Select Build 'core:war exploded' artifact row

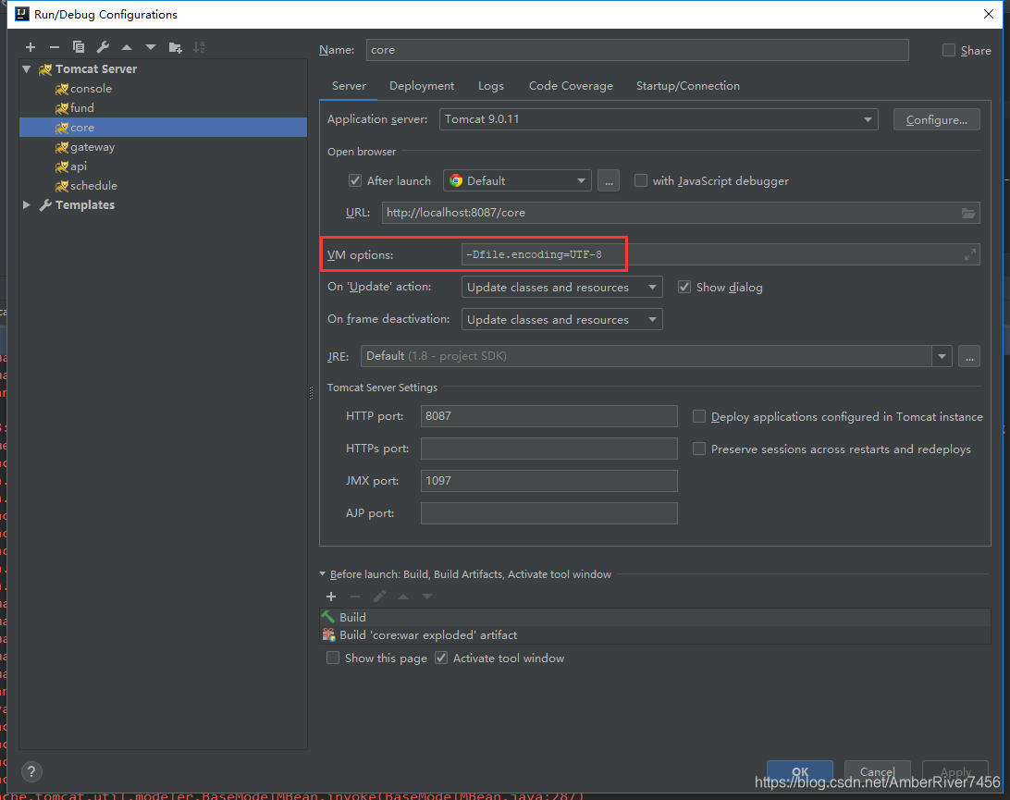point(655,635)
